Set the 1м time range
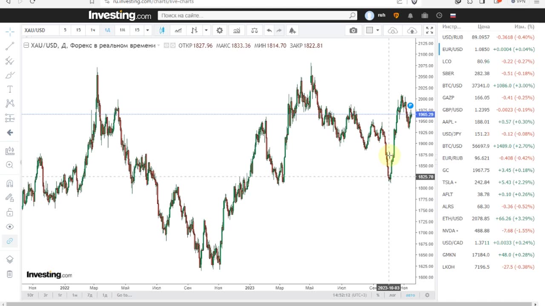The width and height of the screenshot is (545, 306). tap(75, 295)
